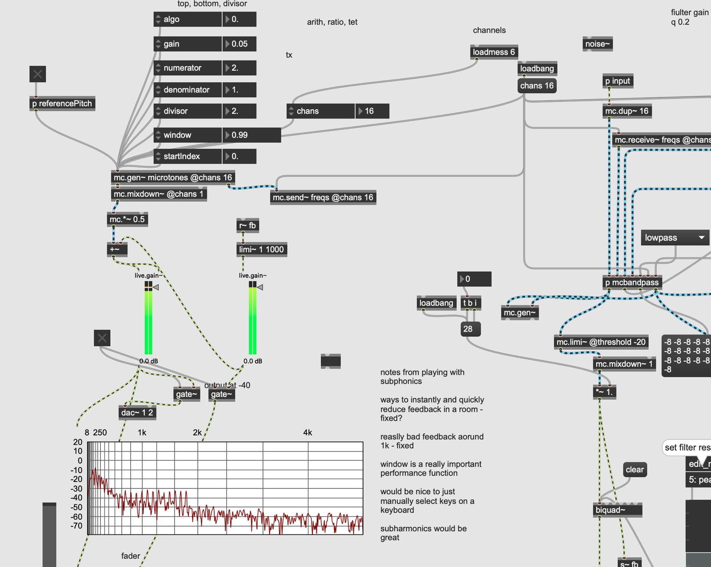Click the clear message box
This screenshot has width=711, height=567.
click(x=635, y=470)
